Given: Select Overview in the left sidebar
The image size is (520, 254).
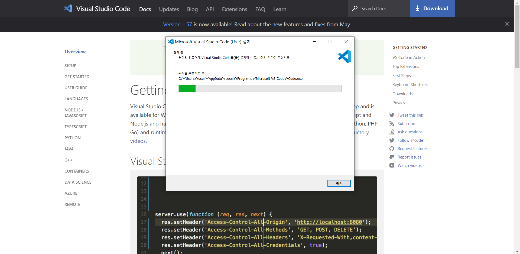Looking at the screenshot, I should point(75,52).
